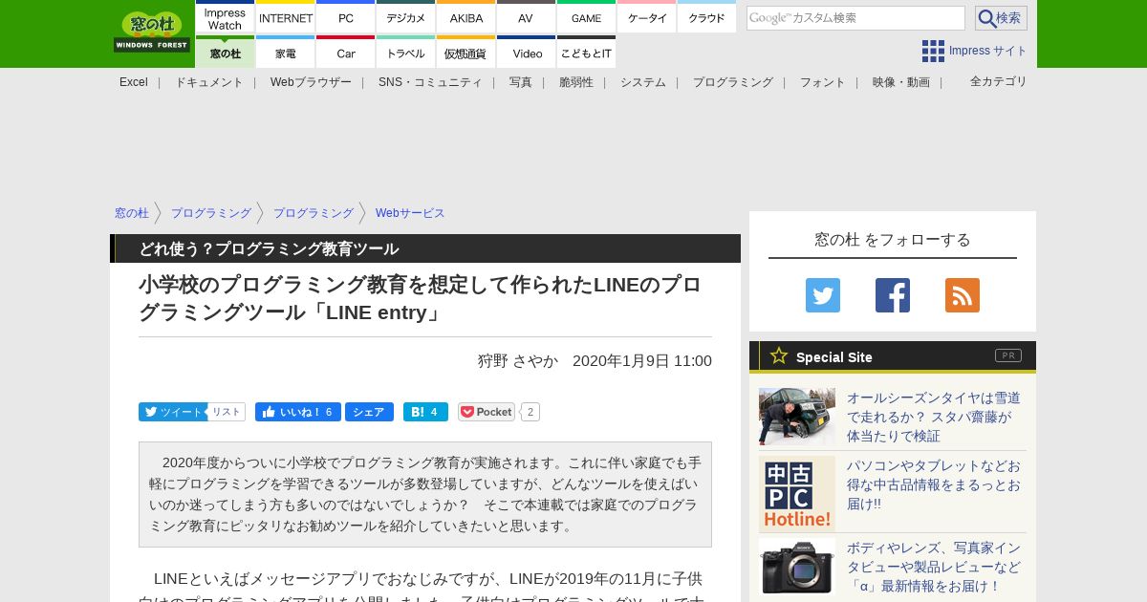
Task: Go to 窓の杜 in the breadcrumb
Action: 132,213
